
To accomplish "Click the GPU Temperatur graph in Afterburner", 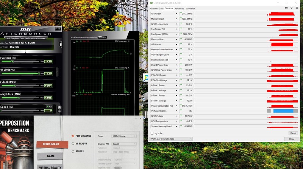I will coord(102,53).
